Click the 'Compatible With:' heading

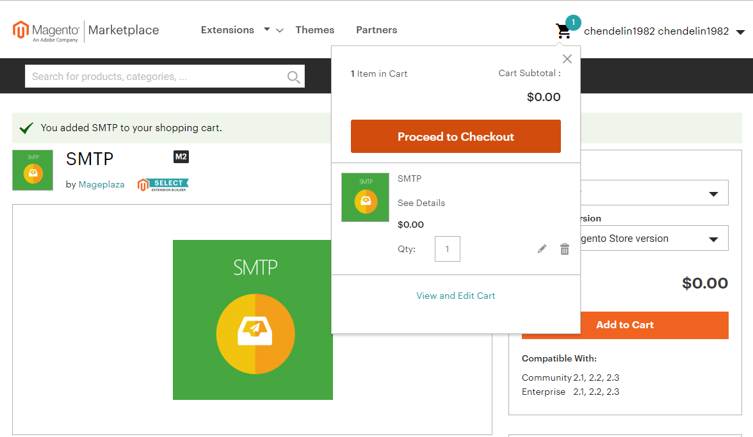click(559, 358)
